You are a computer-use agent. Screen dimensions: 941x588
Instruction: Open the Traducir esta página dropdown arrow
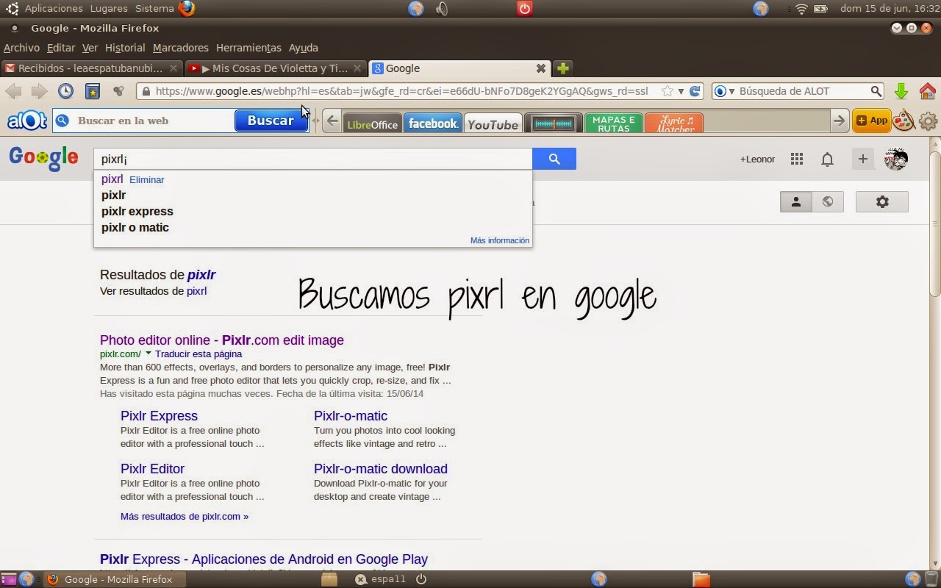coord(148,354)
